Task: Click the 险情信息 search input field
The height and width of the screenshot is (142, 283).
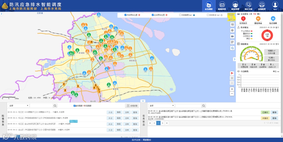Action: [41, 106]
